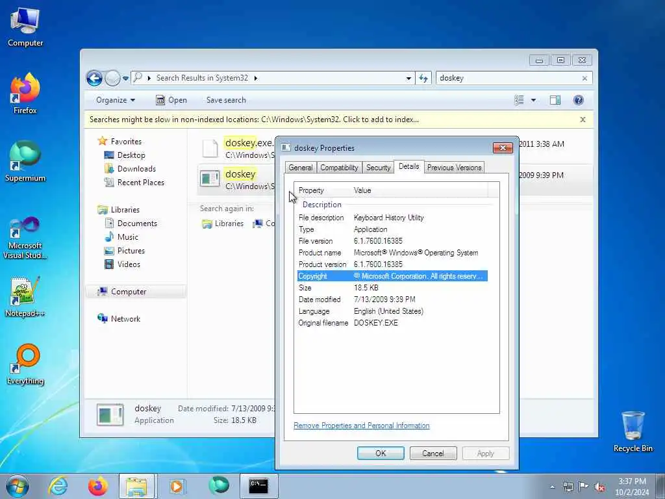Open Firefox from the taskbar
Viewport: 665px width, 499px height.
click(x=97, y=486)
